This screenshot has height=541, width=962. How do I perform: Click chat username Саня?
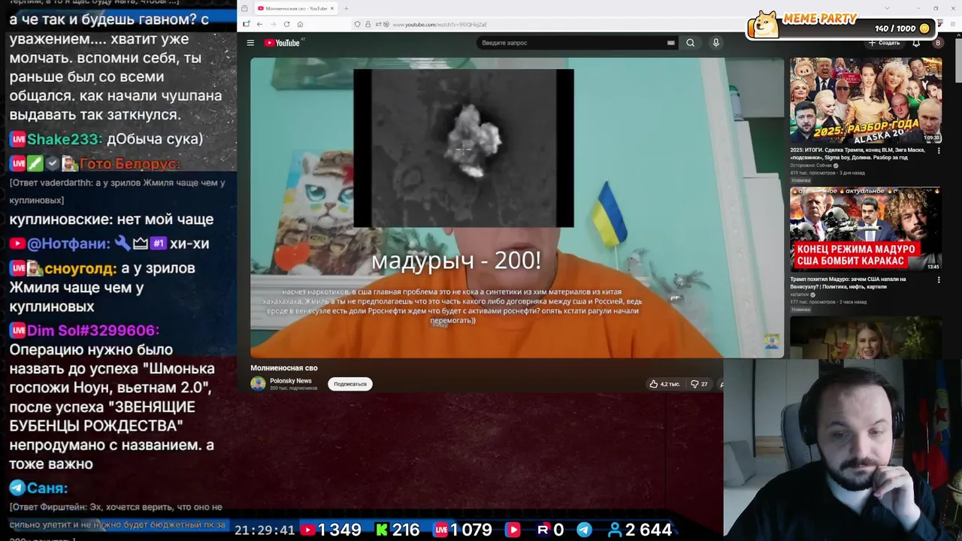coord(47,488)
